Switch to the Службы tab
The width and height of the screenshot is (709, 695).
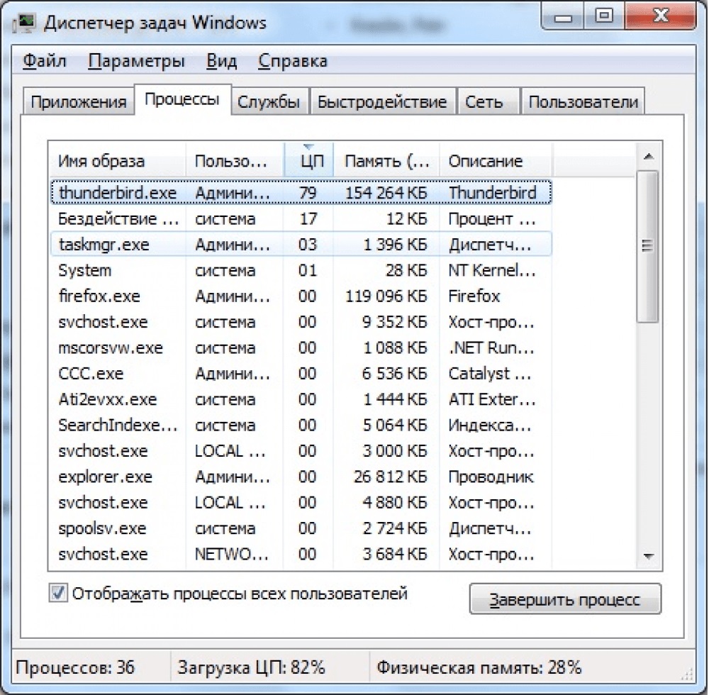tap(269, 101)
